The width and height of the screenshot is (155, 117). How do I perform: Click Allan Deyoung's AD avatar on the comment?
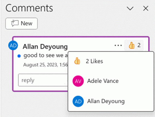point(13,45)
